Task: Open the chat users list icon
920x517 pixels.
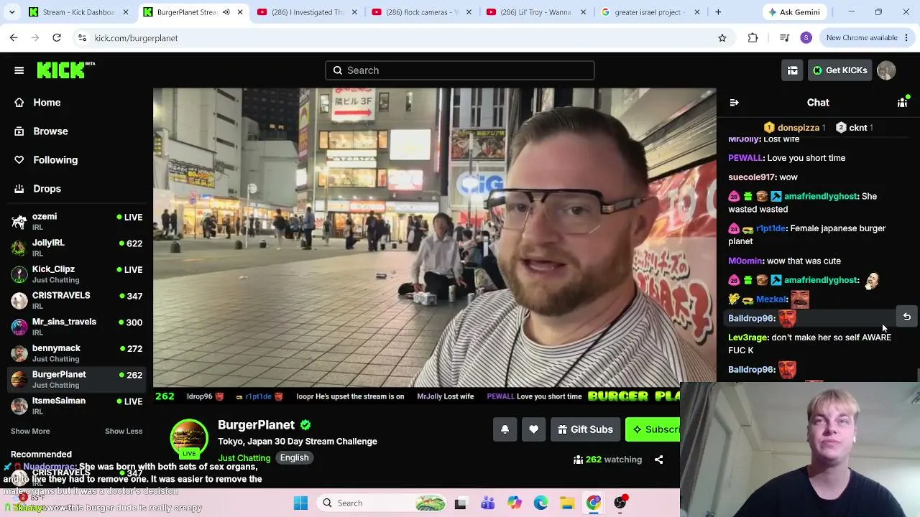Action: (x=902, y=103)
